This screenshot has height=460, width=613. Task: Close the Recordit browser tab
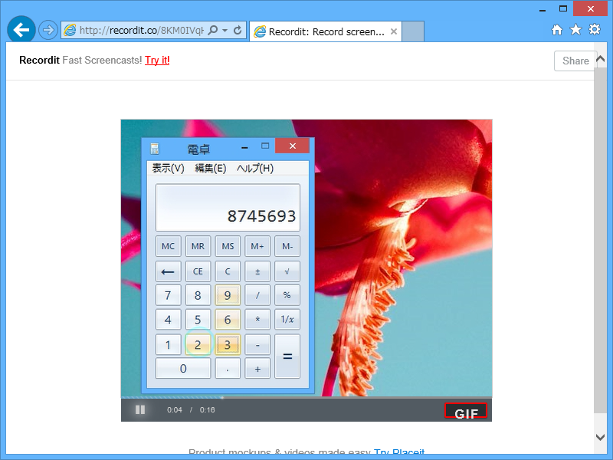click(x=394, y=31)
